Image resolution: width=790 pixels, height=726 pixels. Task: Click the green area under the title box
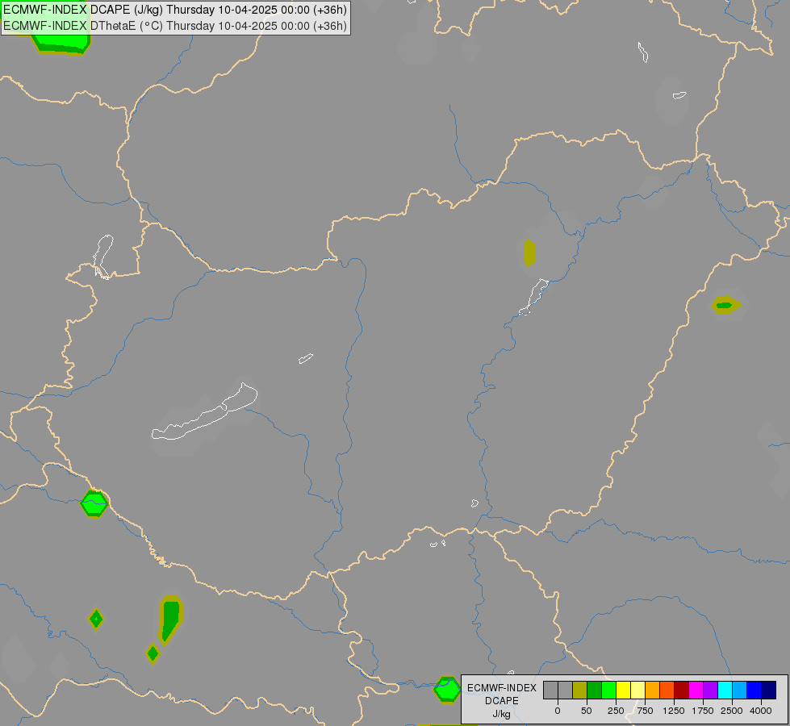coord(61,44)
